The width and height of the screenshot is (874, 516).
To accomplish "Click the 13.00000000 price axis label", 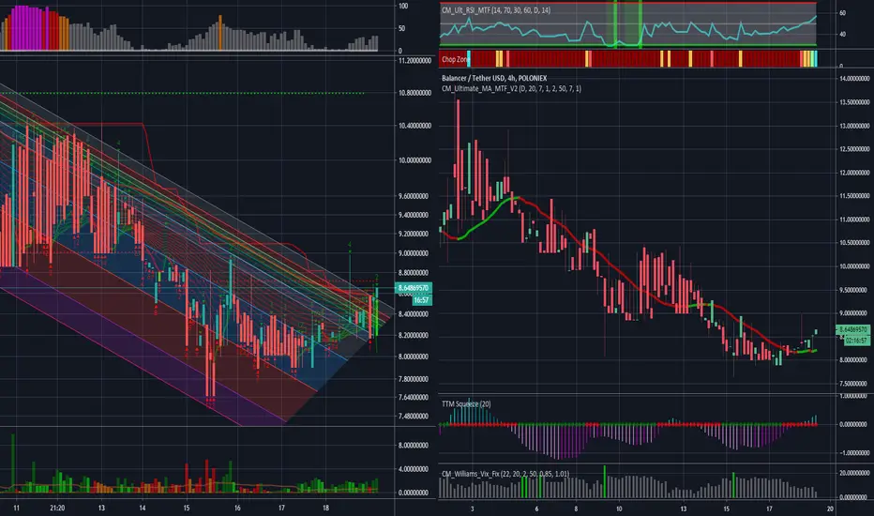I will (x=854, y=126).
